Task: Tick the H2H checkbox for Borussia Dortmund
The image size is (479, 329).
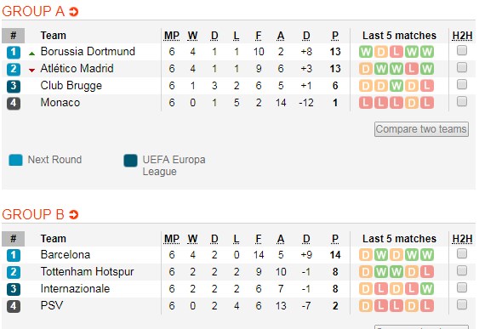Action: tap(462, 50)
